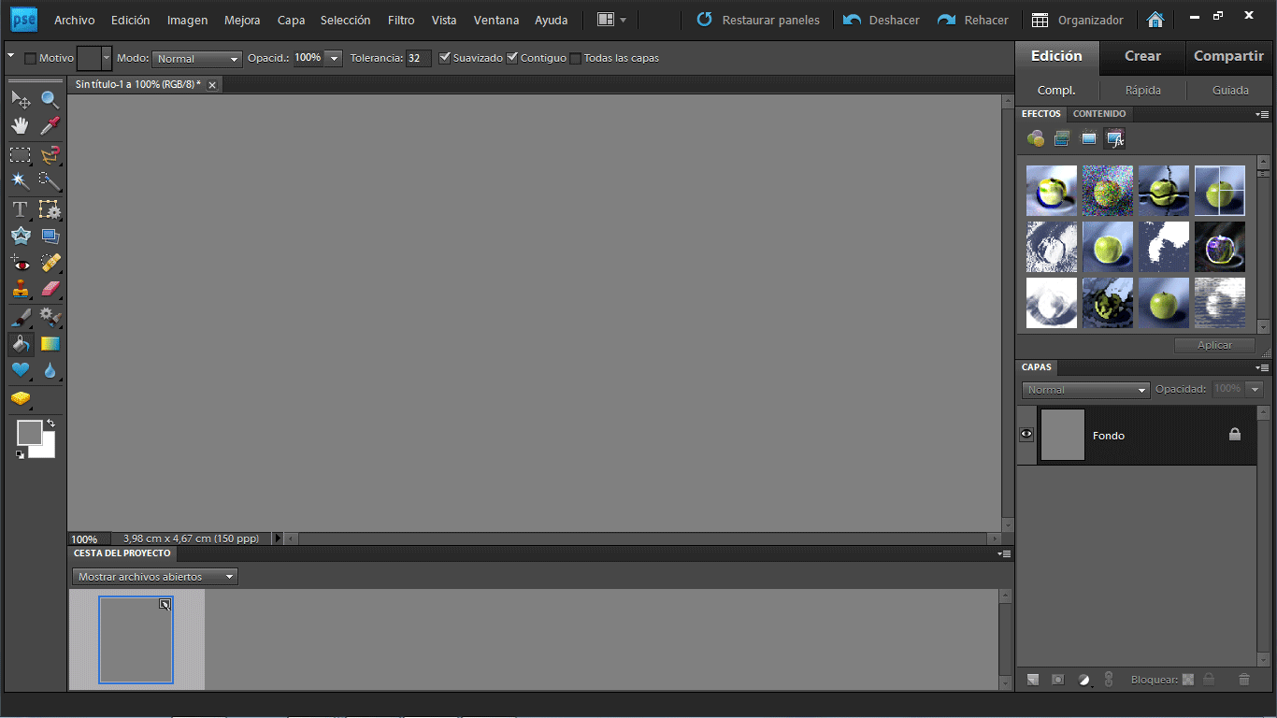Select the Rectangular Marquee tool
This screenshot has height=718, width=1277.
20,155
